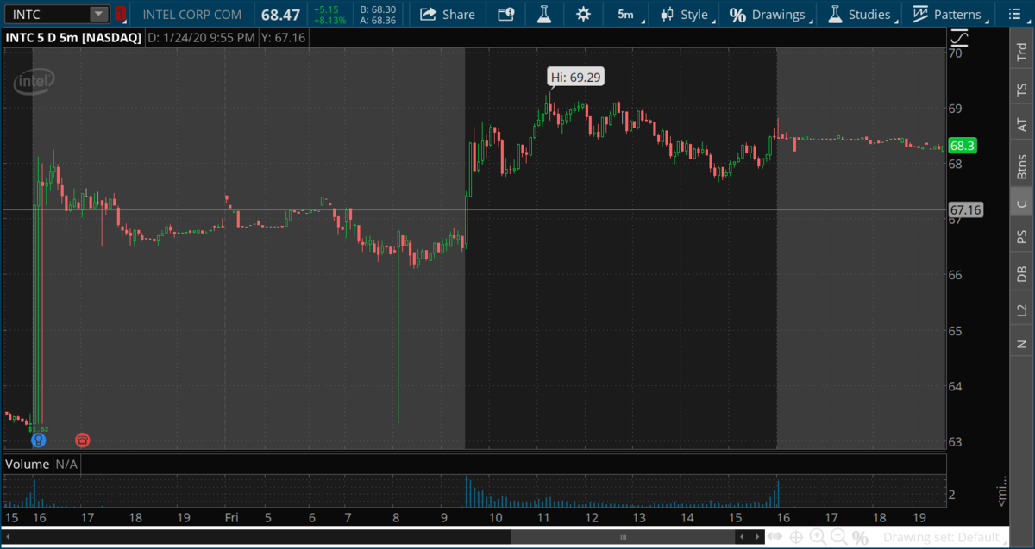Click the price axis scale curve icon
The image size is (1035, 549).
click(959, 38)
